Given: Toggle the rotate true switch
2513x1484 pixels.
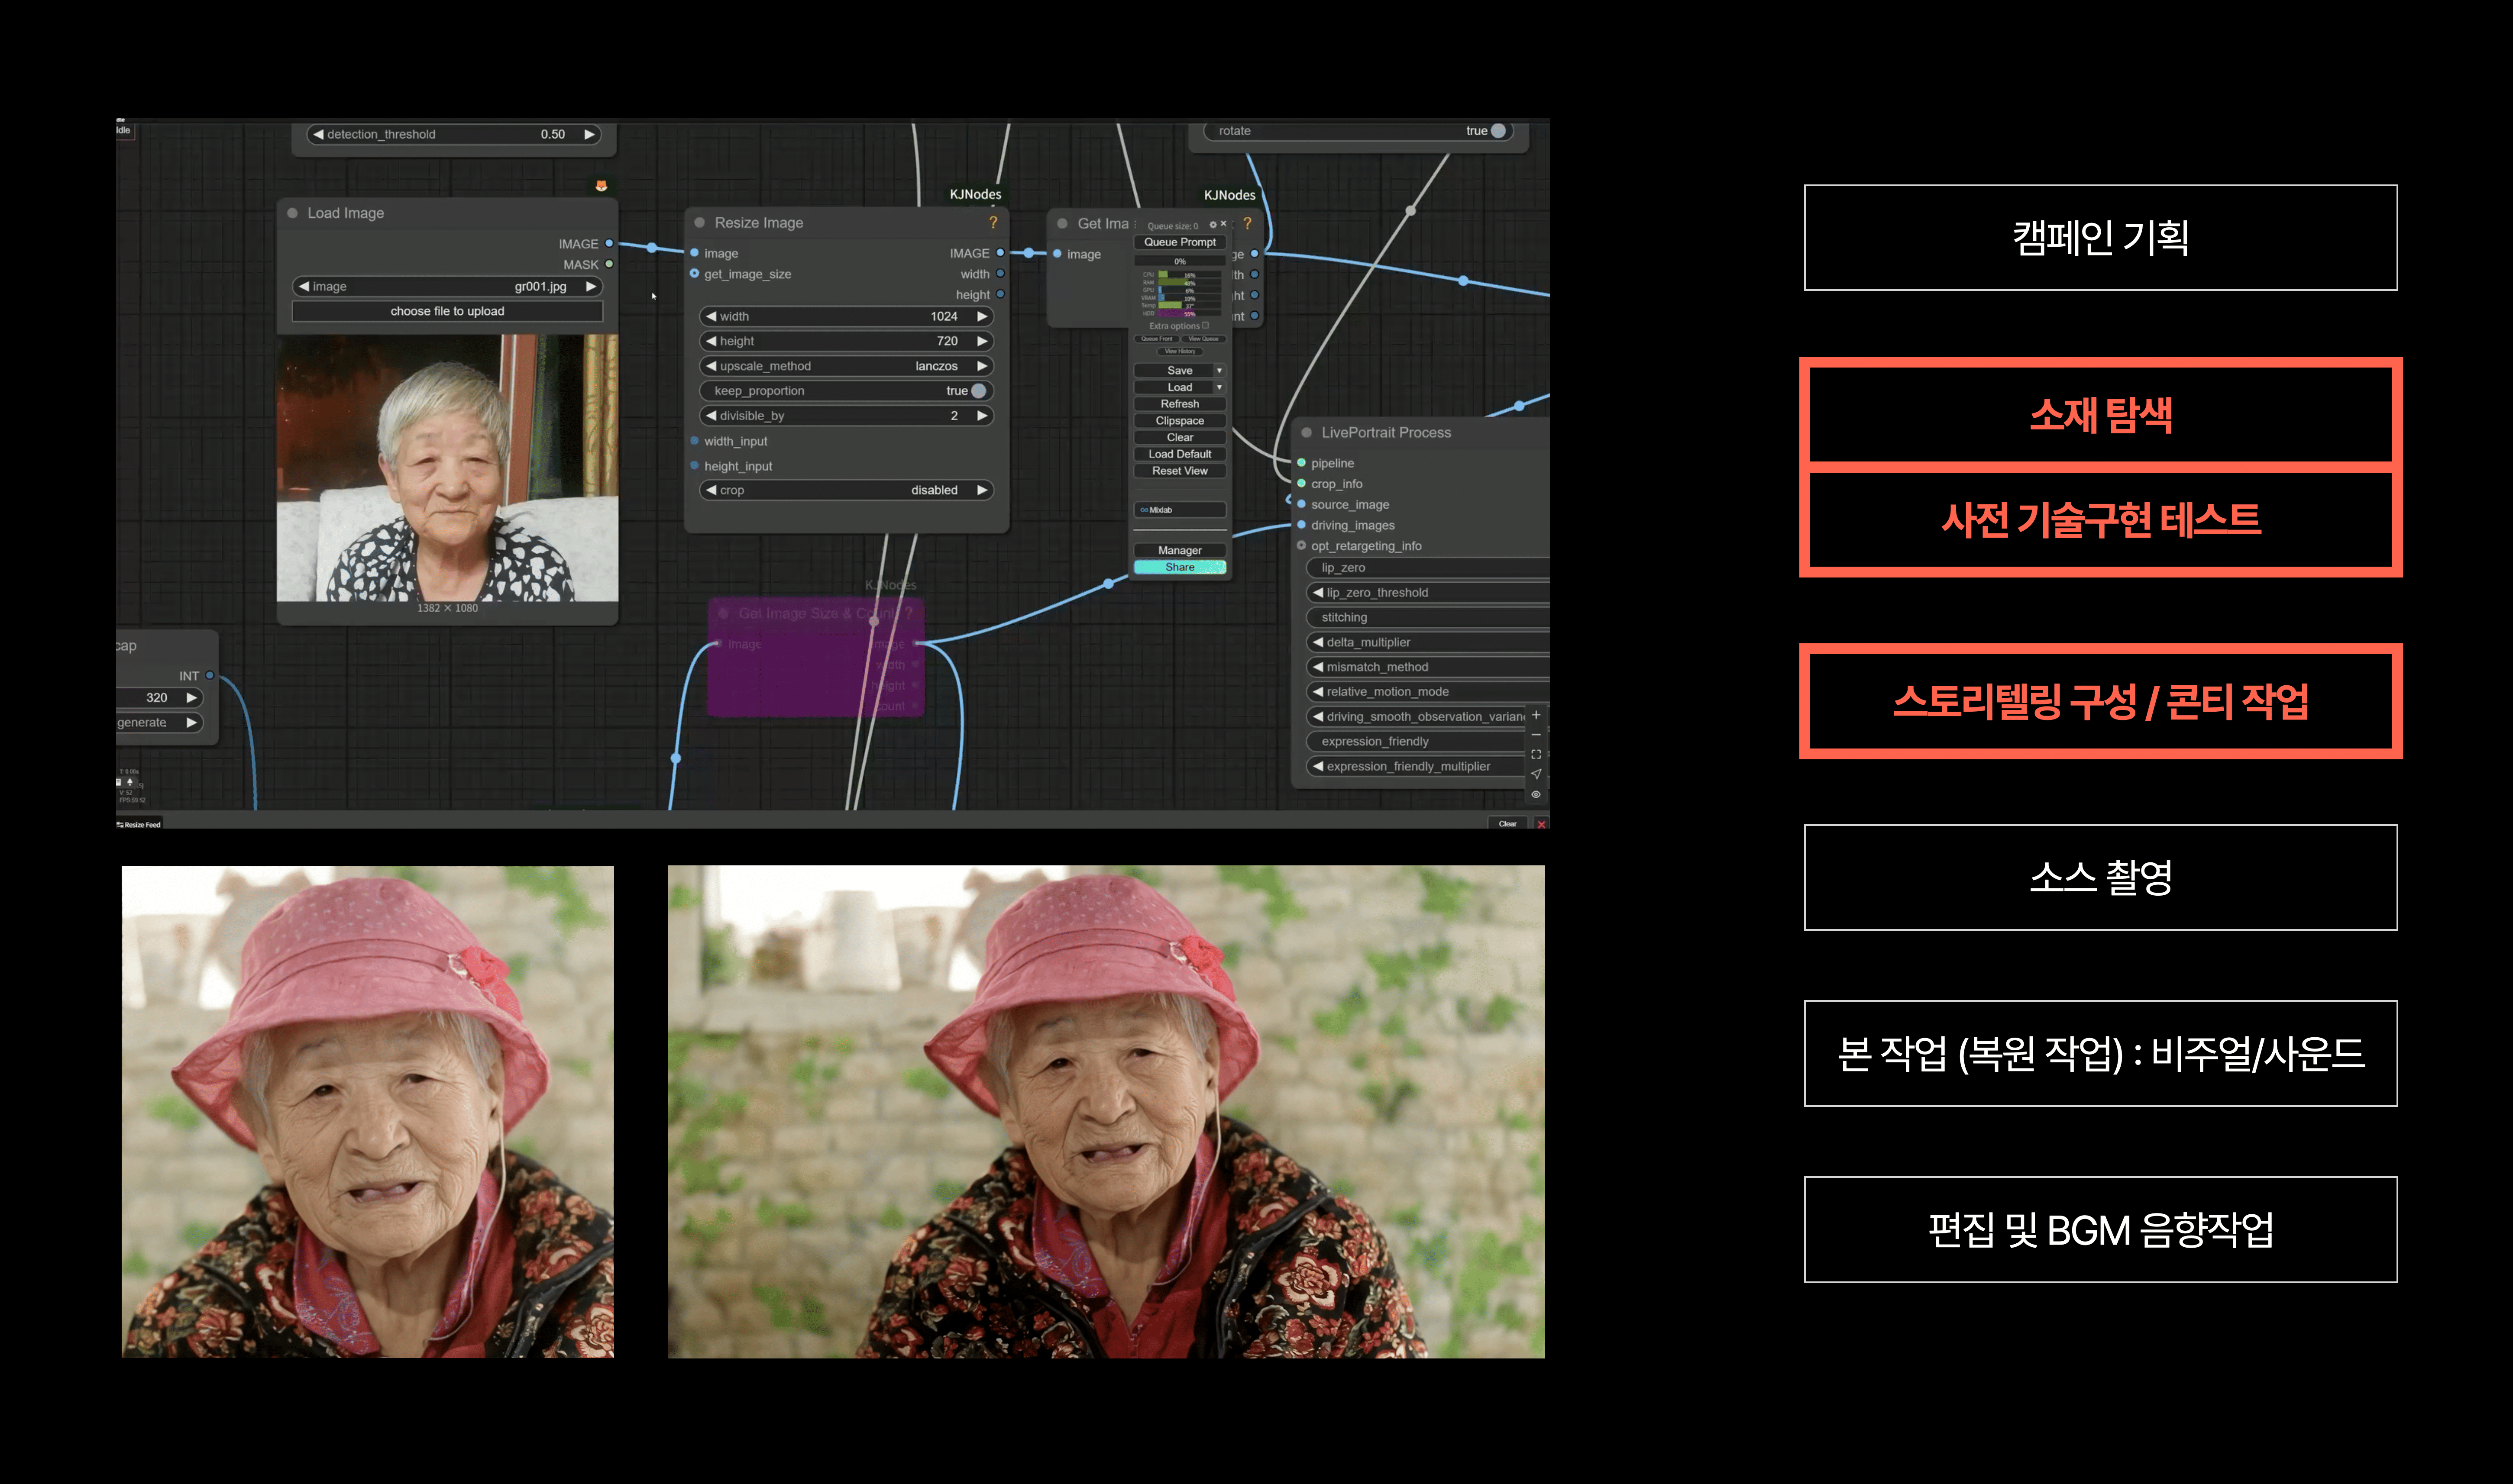Looking at the screenshot, I should click(1497, 131).
